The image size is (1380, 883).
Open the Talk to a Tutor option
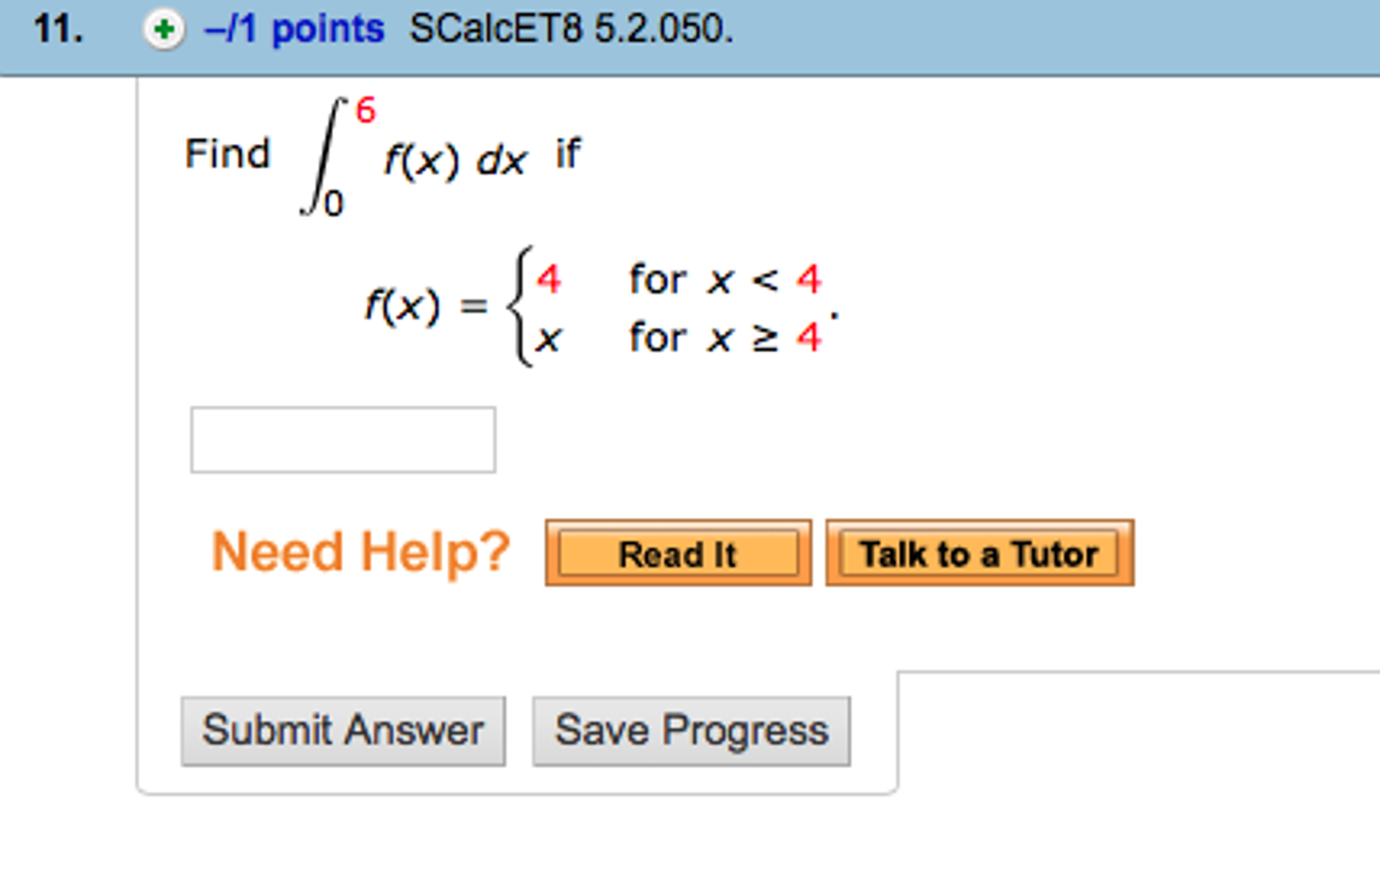point(977,554)
